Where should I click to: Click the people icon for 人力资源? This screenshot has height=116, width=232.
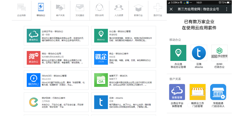pos(119,7)
